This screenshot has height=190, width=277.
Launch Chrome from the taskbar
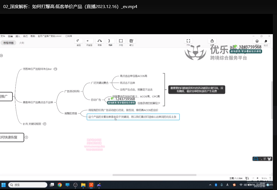coord(60,185)
